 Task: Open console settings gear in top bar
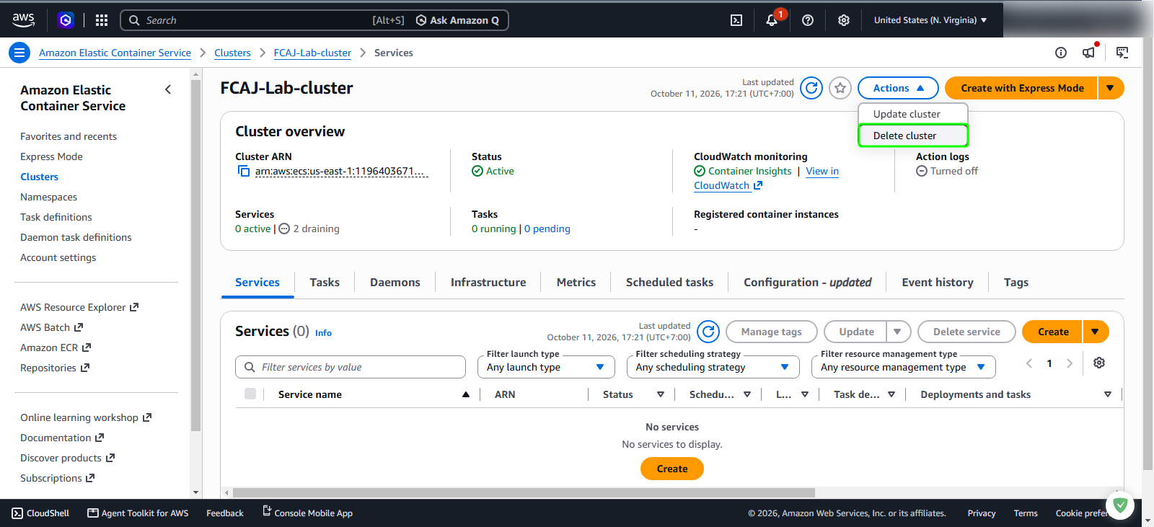pos(844,20)
